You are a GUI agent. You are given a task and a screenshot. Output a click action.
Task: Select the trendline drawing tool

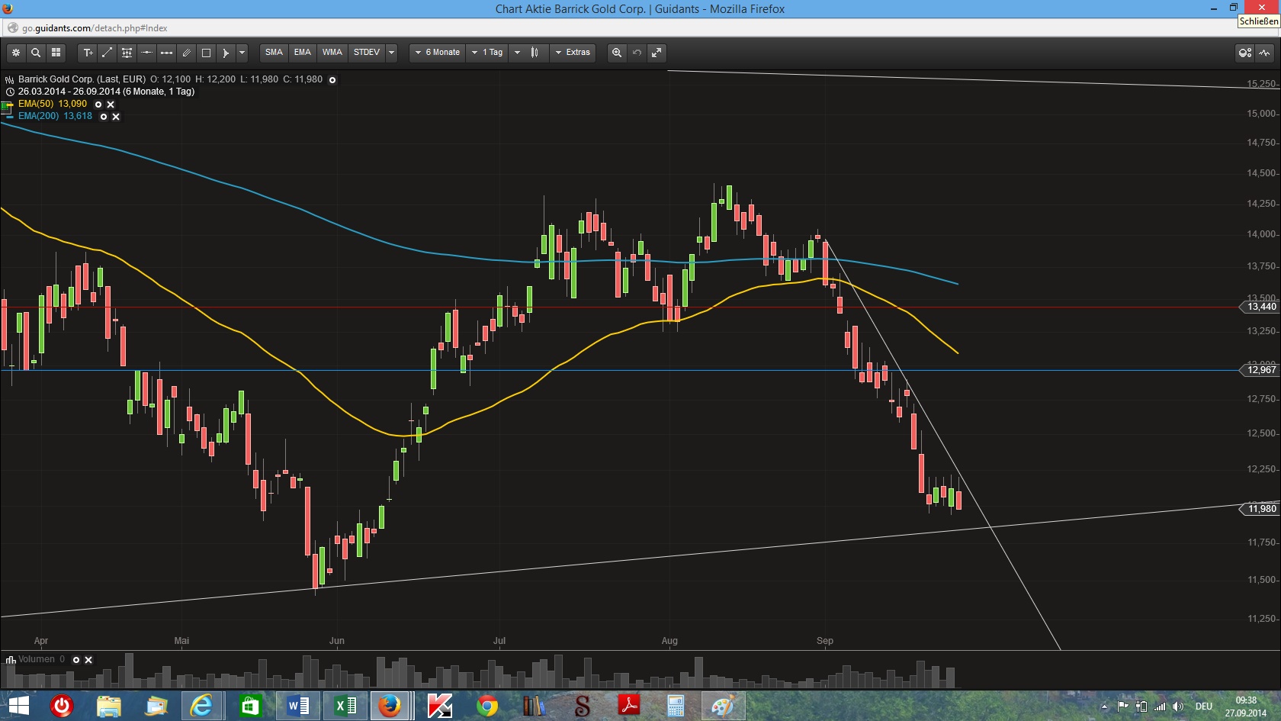click(x=107, y=52)
